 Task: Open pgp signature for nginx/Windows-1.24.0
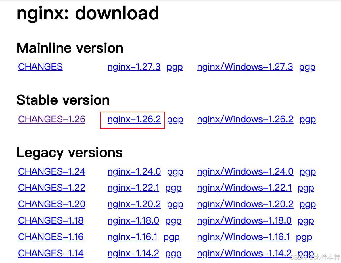pos(308,172)
